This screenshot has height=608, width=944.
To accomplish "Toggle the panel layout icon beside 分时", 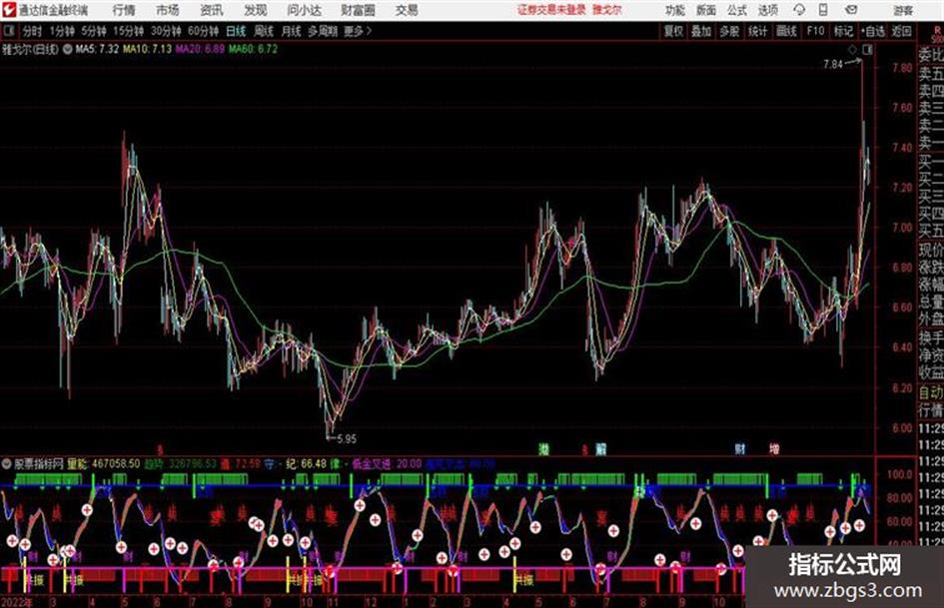I will pyautogui.click(x=8, y=31).
